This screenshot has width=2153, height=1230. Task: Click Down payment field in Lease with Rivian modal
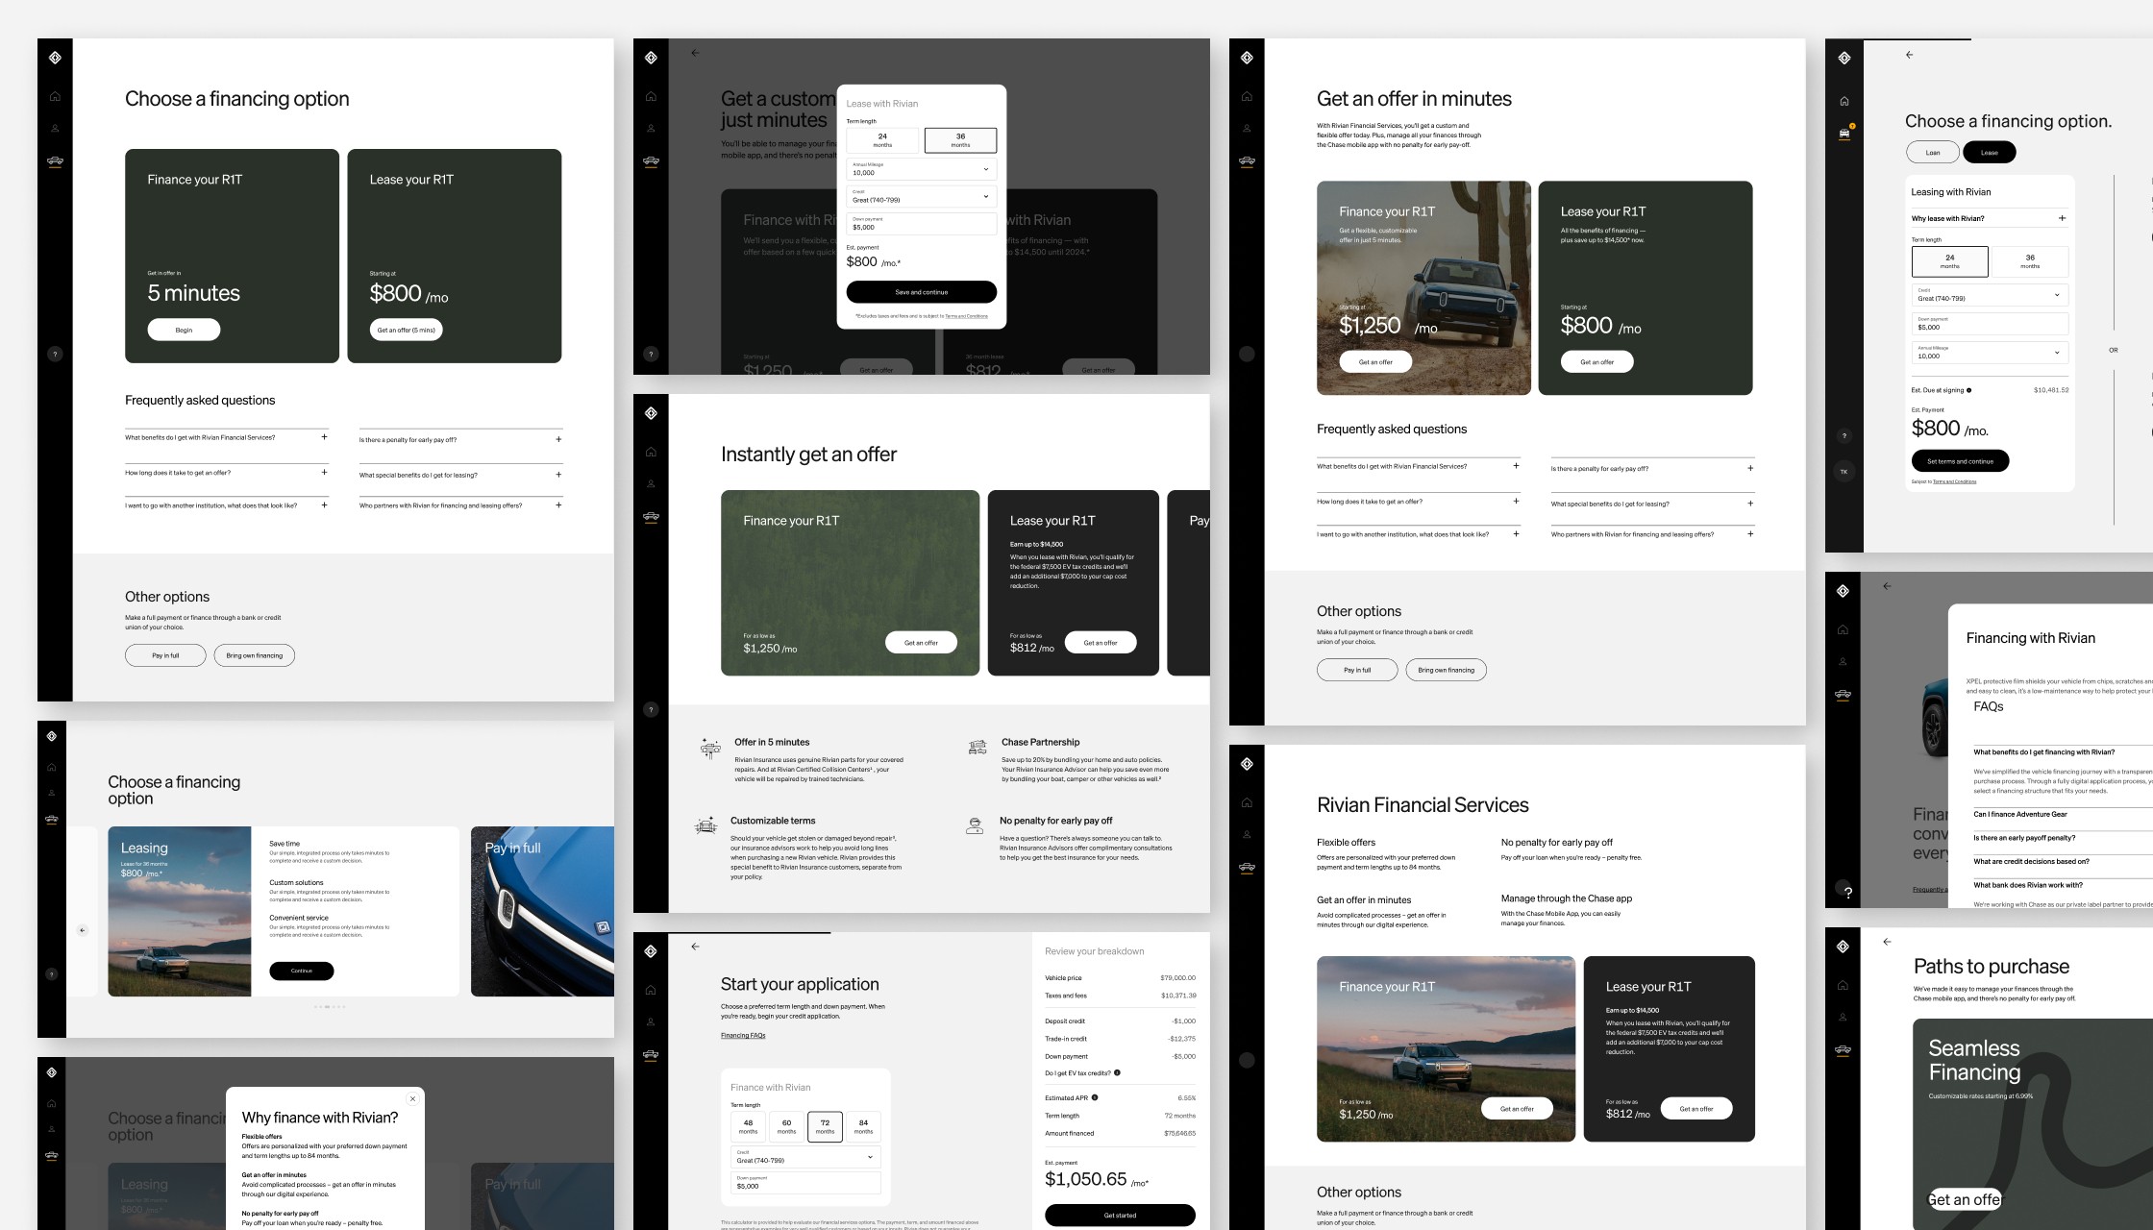click(921, 224)
